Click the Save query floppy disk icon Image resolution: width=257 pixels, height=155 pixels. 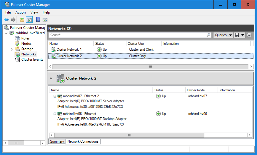[237, 35]
